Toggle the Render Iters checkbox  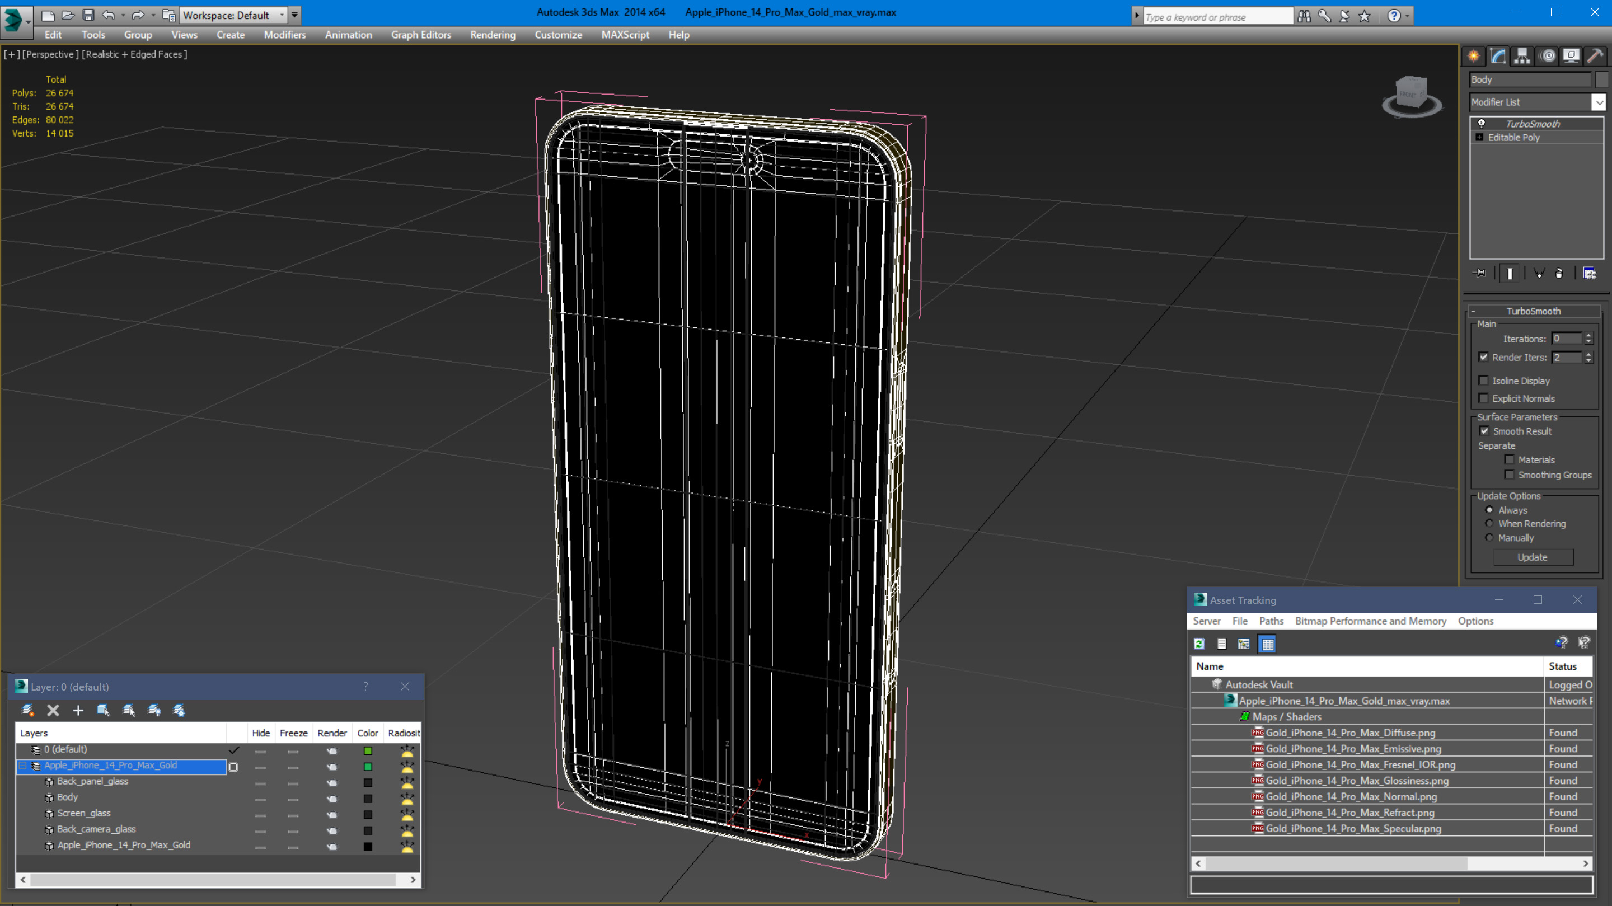(1483, 357)
